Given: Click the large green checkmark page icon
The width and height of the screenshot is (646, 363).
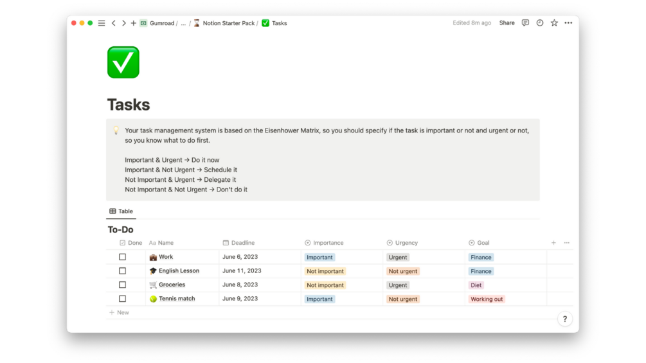Looking at the screenshot, I should [123, 62].
